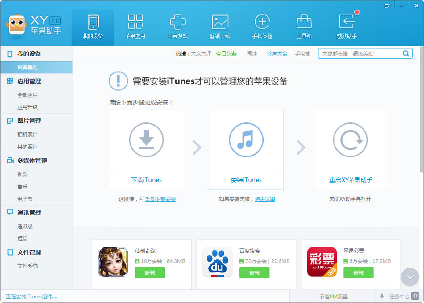
Task: Select 应用管理 sidebar section
Action: coord(36,81)
